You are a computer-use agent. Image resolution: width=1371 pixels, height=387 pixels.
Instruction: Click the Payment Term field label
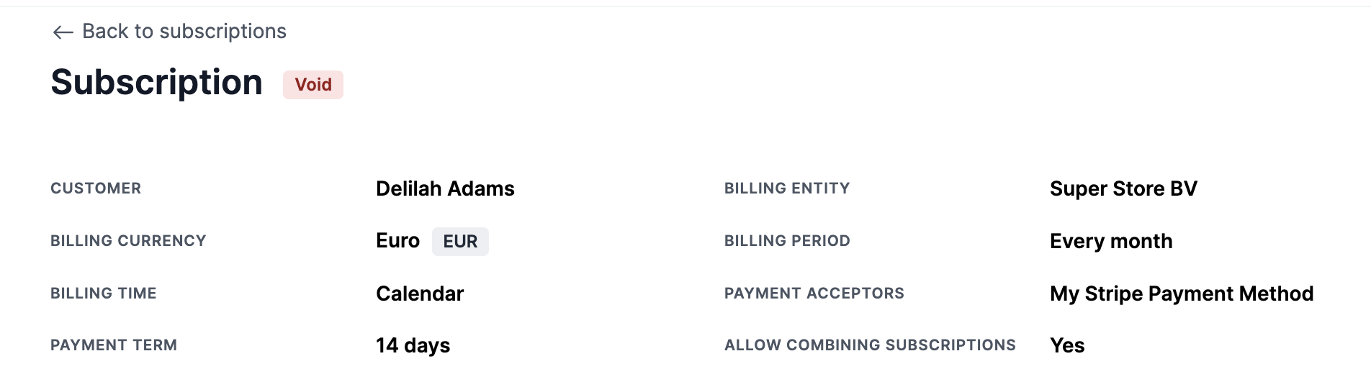pos(114,345)
